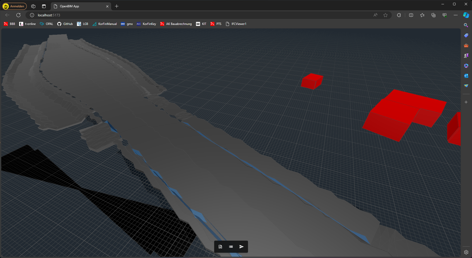Image resolution: width=472 pixels, height=258 pixels.
Task: Add a sidebar app with plus icon
Action: click(x=466, y=102)
